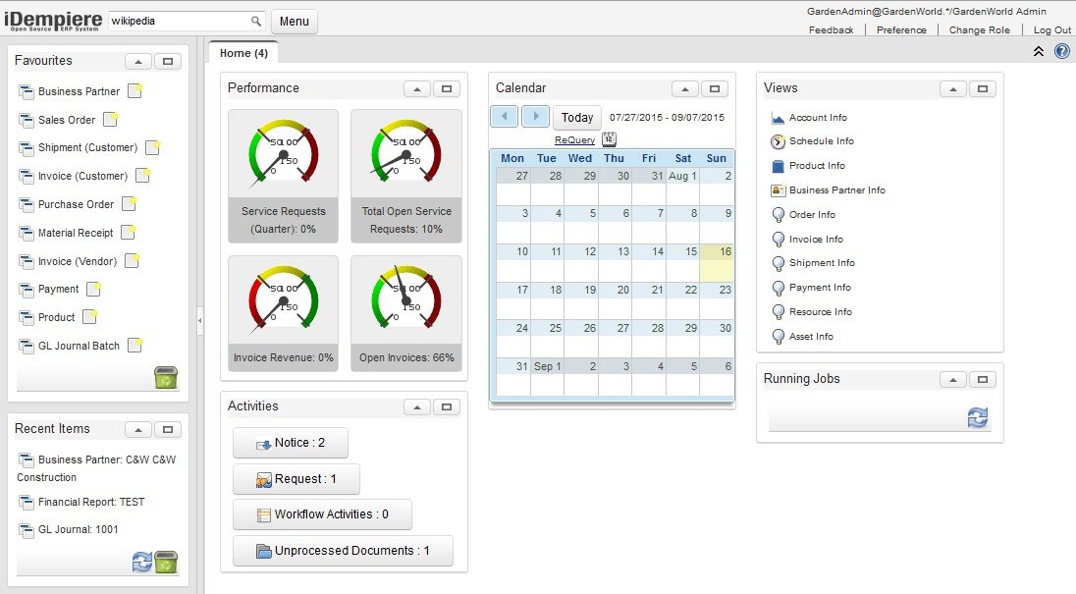Image resolution: width=1076 pixels, height=594 pixels.
Task: Collapse the Calendar panel
Action: coord(685,89)
